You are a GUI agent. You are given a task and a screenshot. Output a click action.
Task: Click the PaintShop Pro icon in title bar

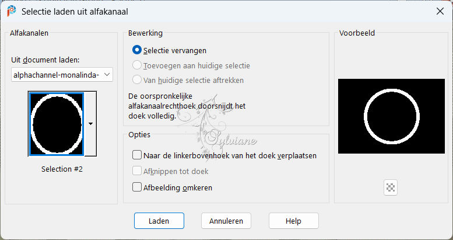pyautogui.click(x=12, y=11)
